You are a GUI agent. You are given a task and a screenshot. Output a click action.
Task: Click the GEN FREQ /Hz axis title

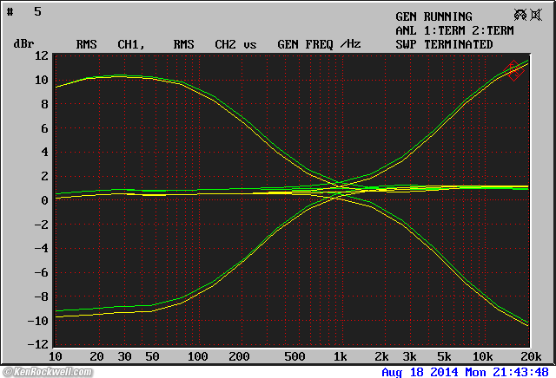point(318,44)
